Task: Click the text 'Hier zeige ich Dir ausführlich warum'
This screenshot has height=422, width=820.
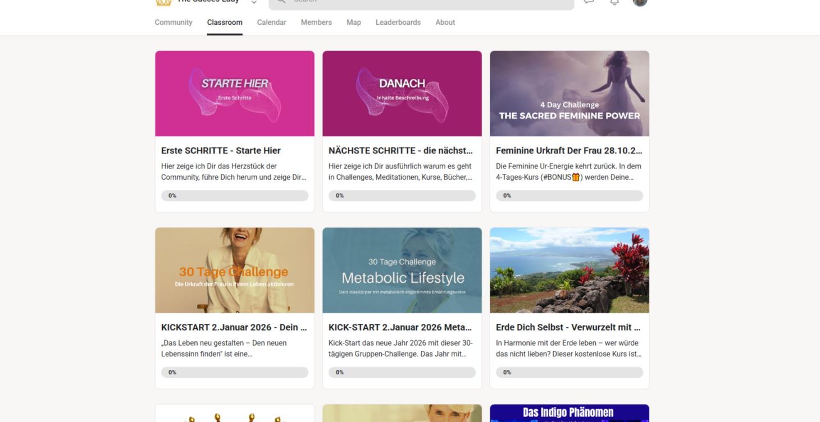Action: point(400,172)
